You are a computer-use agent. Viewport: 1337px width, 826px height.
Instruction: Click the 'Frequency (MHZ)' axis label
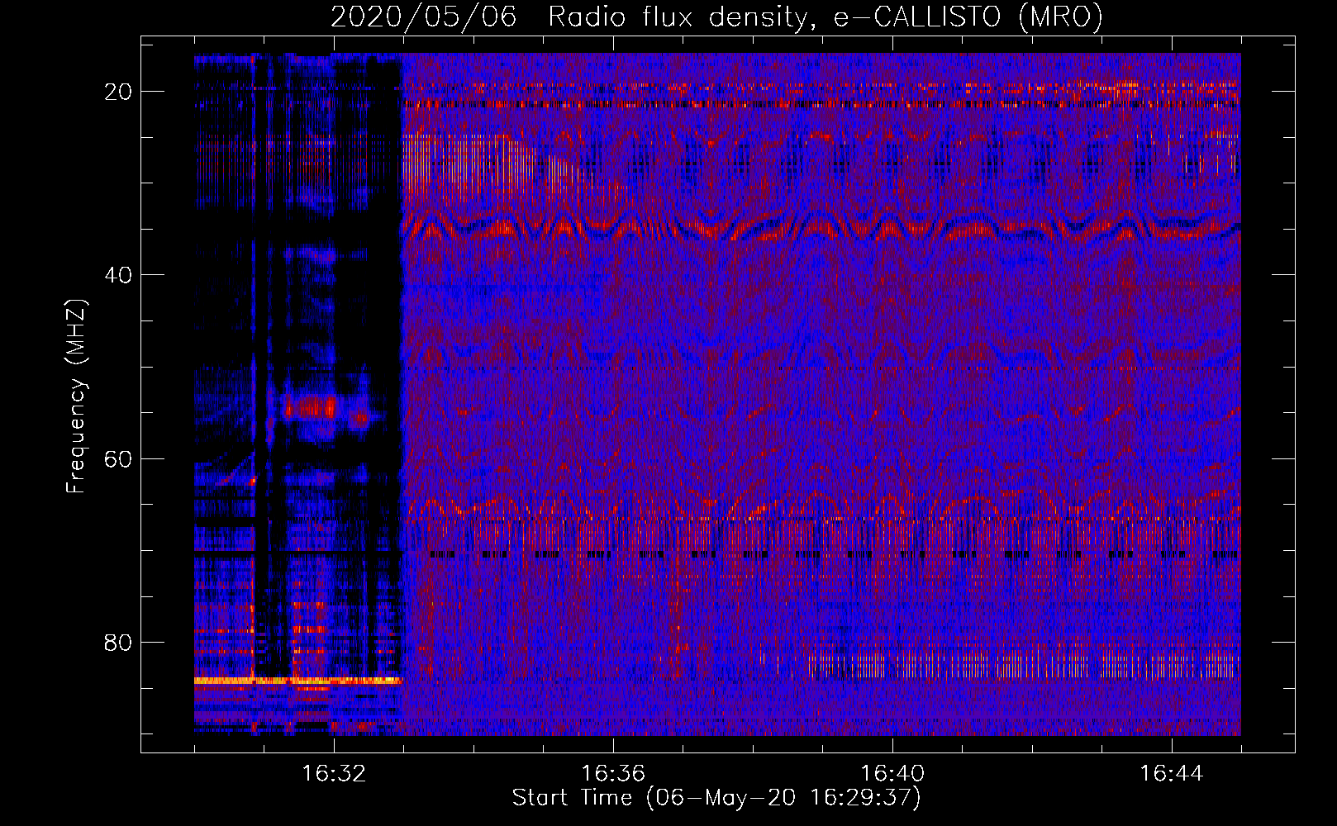[x=76, y=396]
